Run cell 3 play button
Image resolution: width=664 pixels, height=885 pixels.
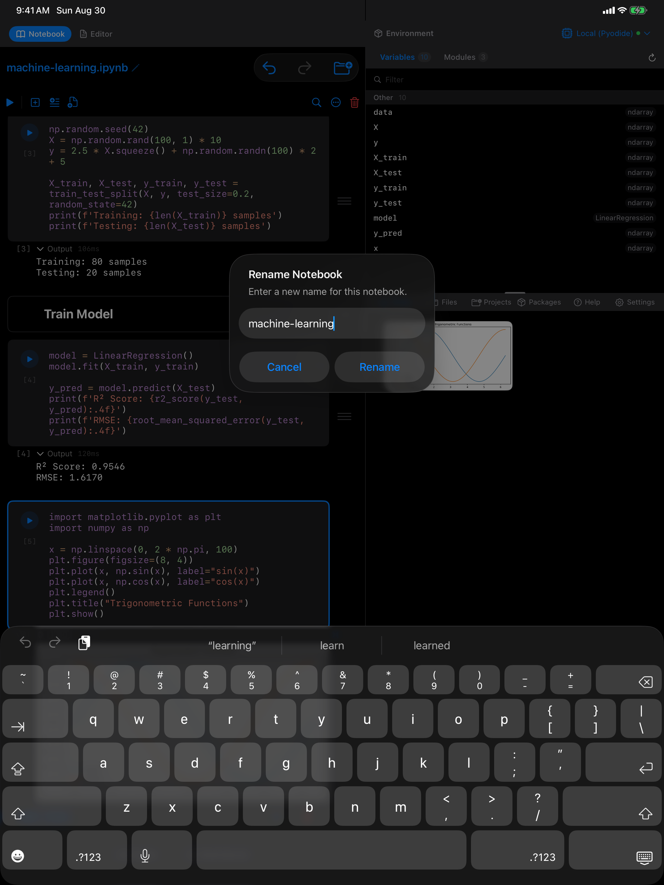tap(30, 133)
